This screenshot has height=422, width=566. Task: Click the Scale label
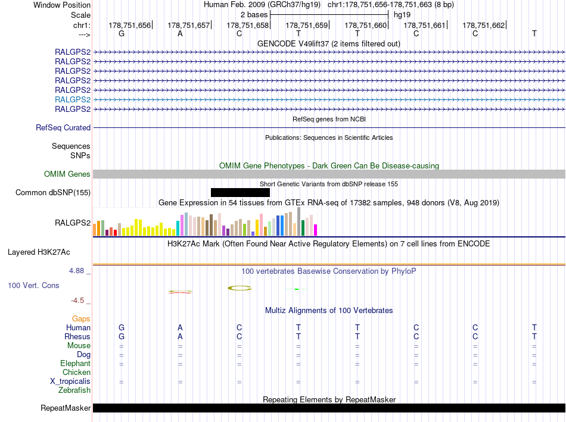pyautogui.click(x=81, y=15)
